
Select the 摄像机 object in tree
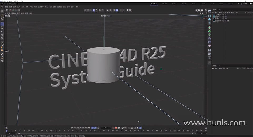[217, 19]
